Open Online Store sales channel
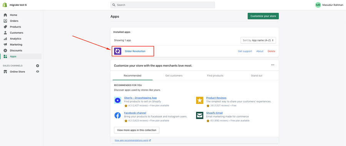 [x=17, y=72]
